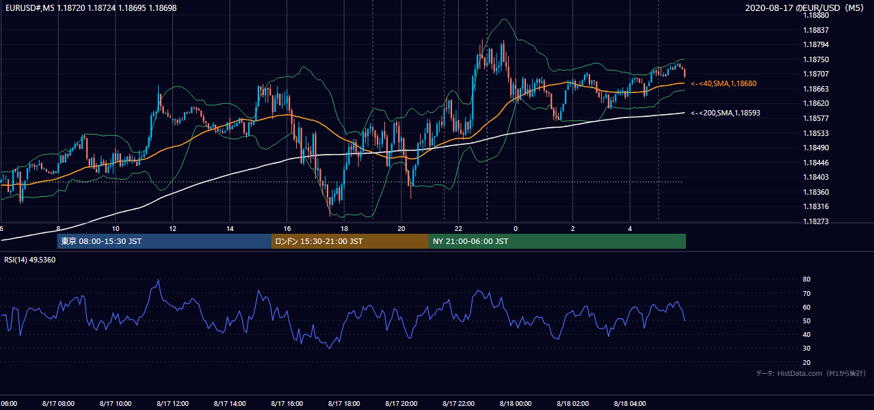
Task: Click price axis value 1.18837
Action: point(817,30)
